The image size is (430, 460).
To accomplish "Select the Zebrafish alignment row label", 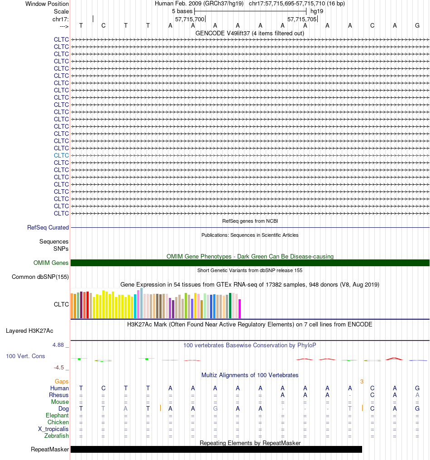I will [56, 436].
